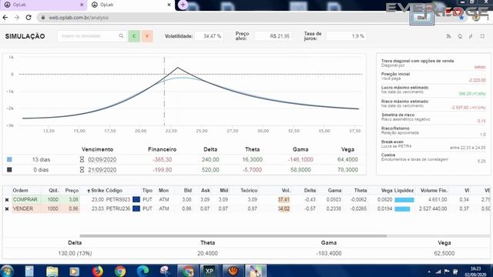This screenshot has height=277, width=493.
Task: Click the Custos row in summary panel
Action: click(433, 158)
